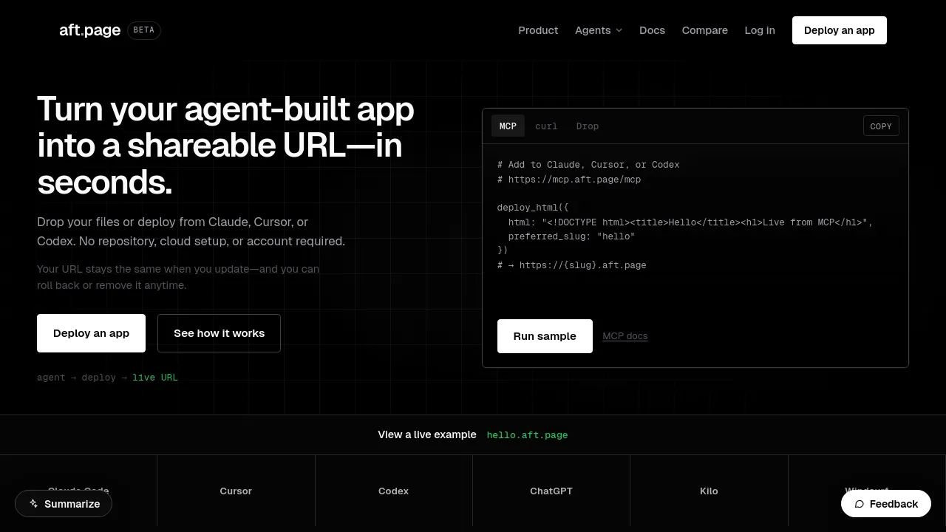Image resolution: width=946 pixels, height=532 pixels.
Task: Switch to the Drop tab
Action: pos(588,126)
